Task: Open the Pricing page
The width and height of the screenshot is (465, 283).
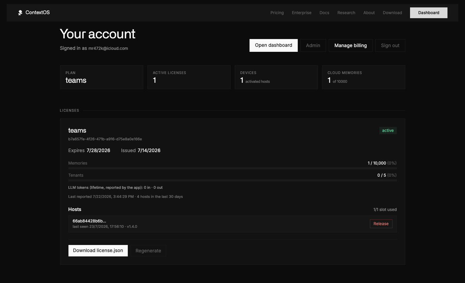Action: [x=277, y=13]
